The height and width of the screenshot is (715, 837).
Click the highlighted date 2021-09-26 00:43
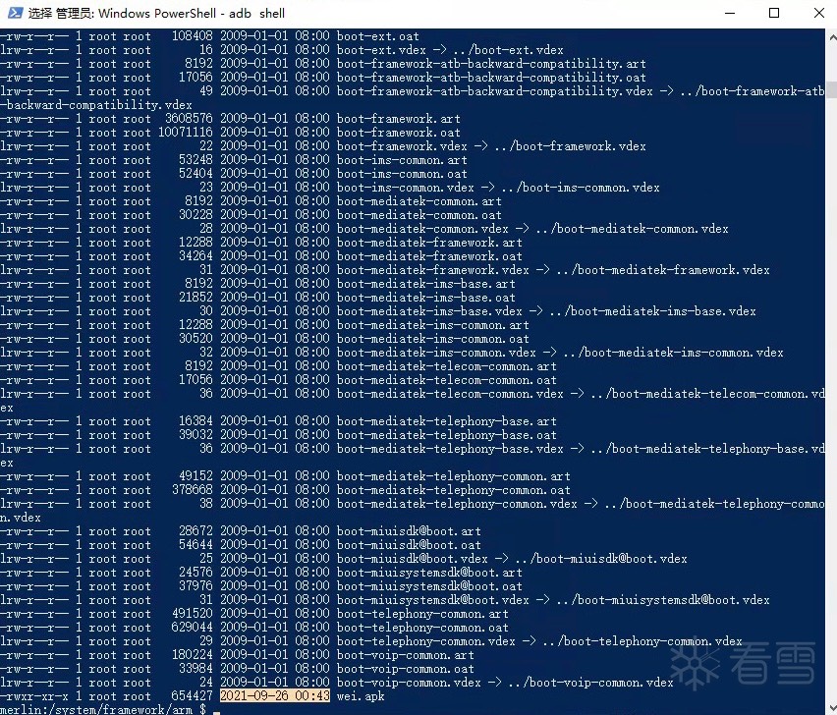coord(275,696)
